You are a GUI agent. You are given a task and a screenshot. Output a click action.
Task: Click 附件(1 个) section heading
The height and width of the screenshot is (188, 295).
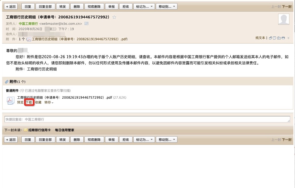(x=17, y=82)
